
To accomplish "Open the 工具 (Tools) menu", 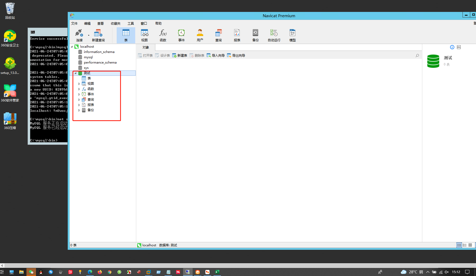I will coord(130,23).
